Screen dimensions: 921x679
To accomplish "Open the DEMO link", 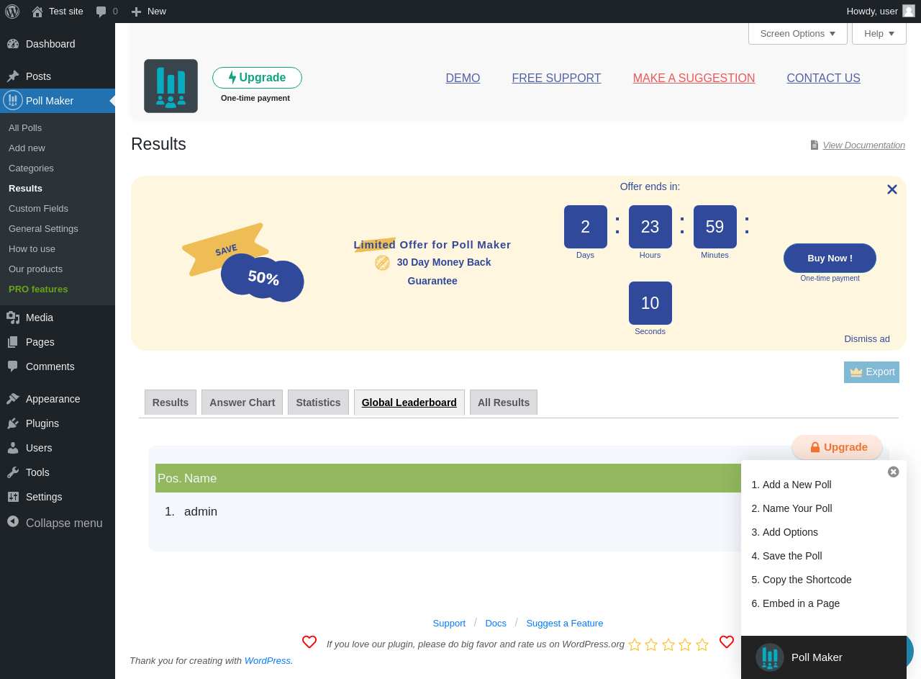I will tap(463, 78).
